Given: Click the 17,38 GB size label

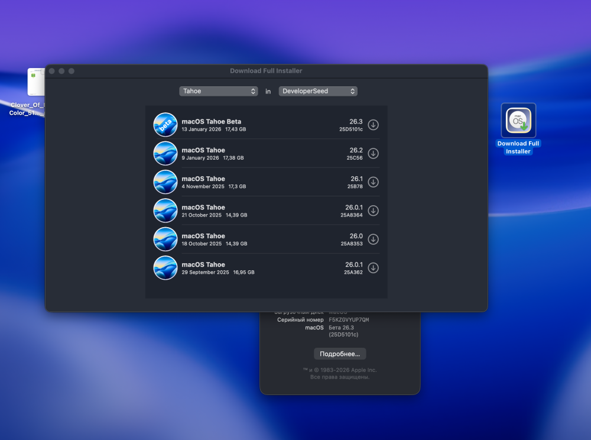Looking at the screenshot, I should (233, 158).
